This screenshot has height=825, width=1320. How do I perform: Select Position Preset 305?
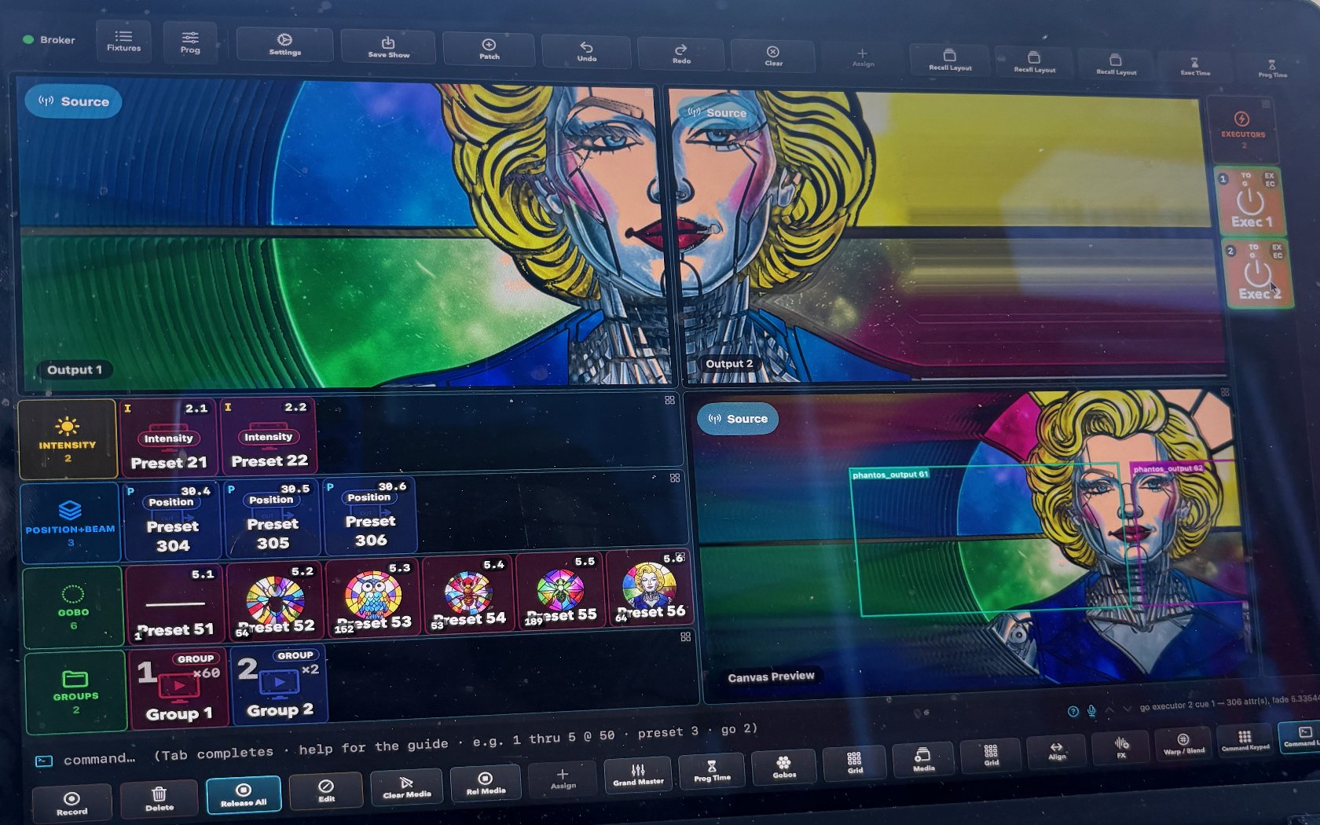pos(272,519)
